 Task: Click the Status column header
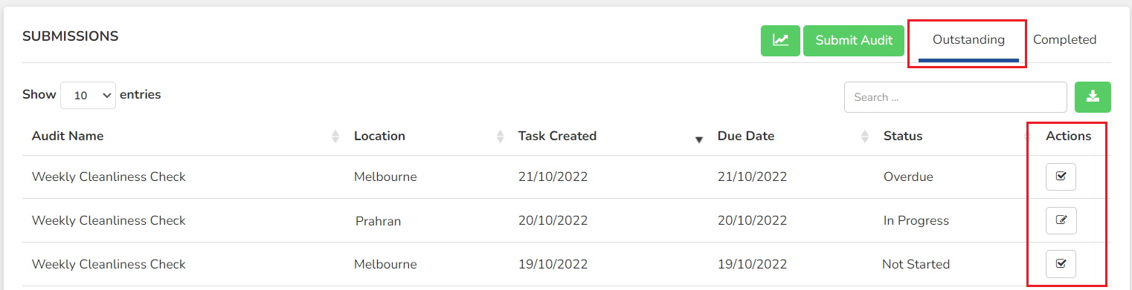(903, 136)
